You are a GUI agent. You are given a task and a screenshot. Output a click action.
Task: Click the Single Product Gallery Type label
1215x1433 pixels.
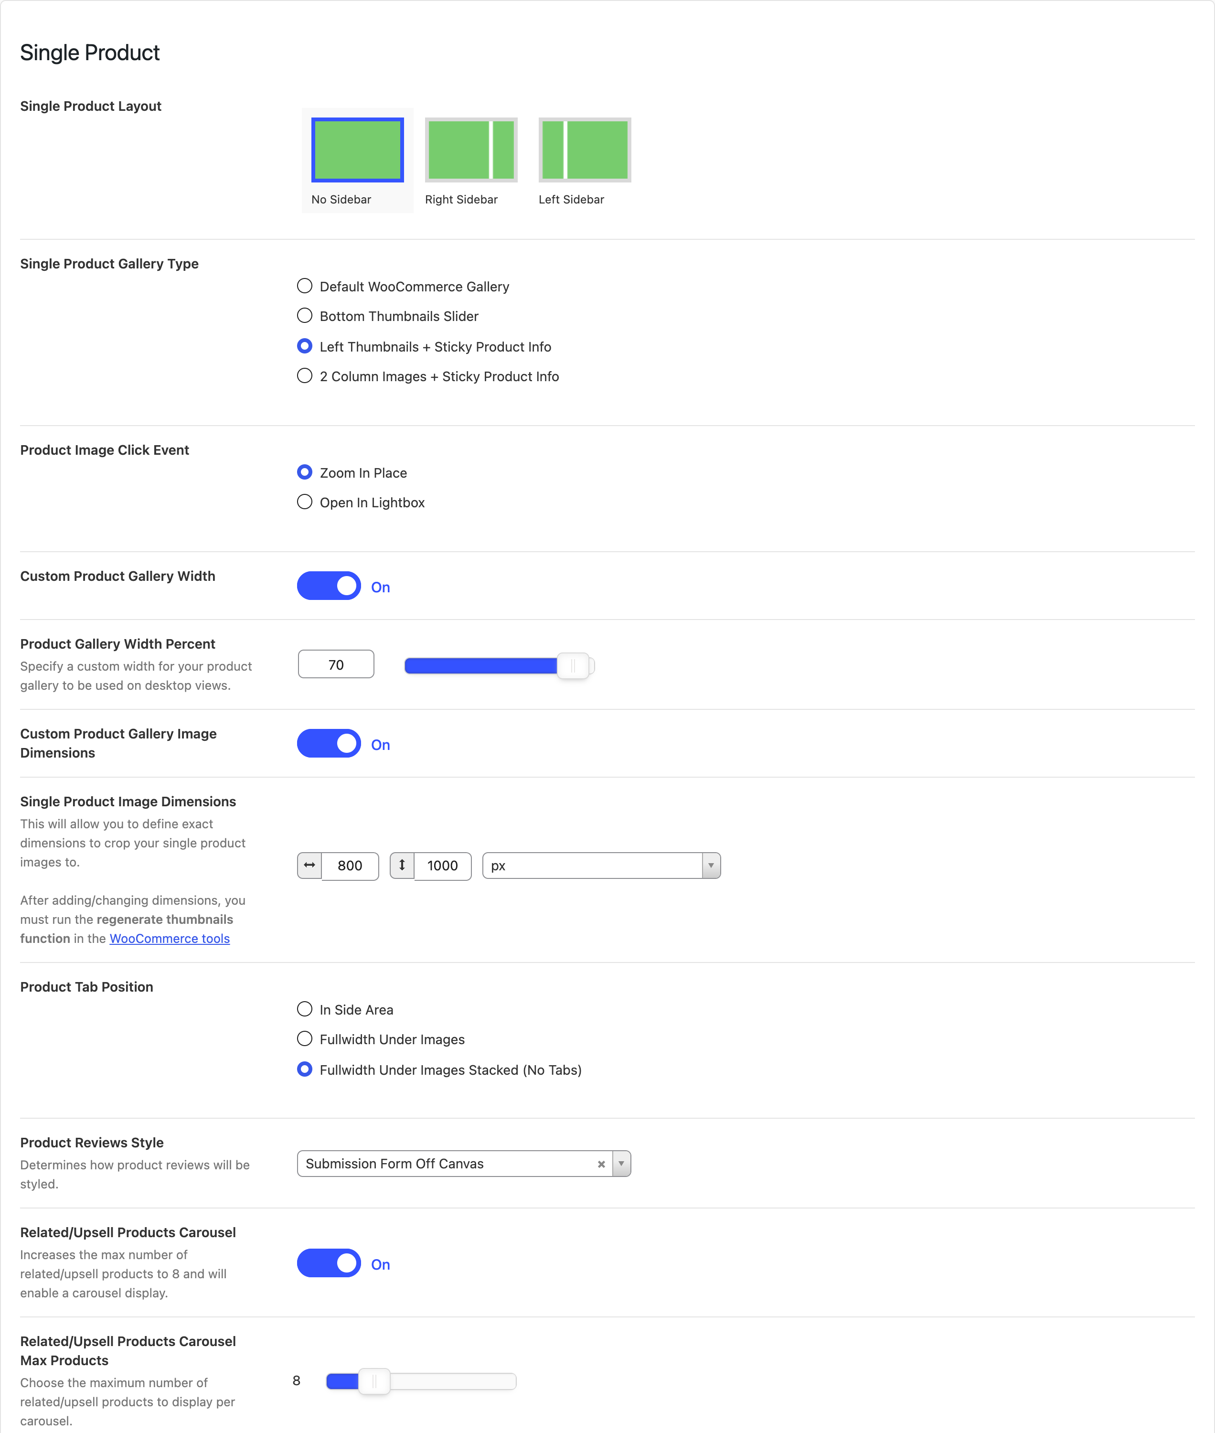click(x=109, y=264)
